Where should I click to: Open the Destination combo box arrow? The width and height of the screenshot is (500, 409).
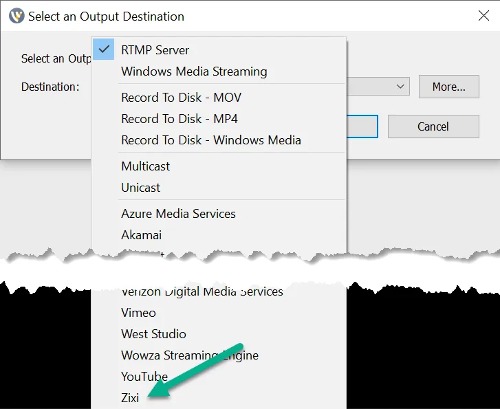[x=400, y=87]
